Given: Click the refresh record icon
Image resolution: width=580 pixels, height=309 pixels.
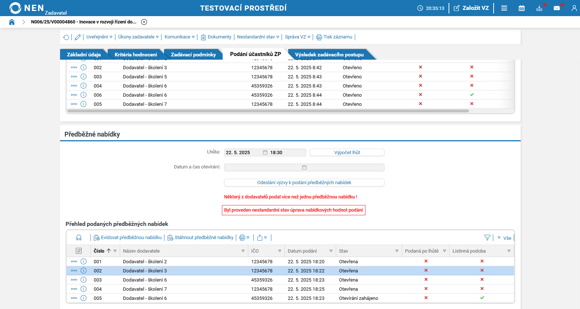Looking at the screenshot, I should (x=66, y=37).
